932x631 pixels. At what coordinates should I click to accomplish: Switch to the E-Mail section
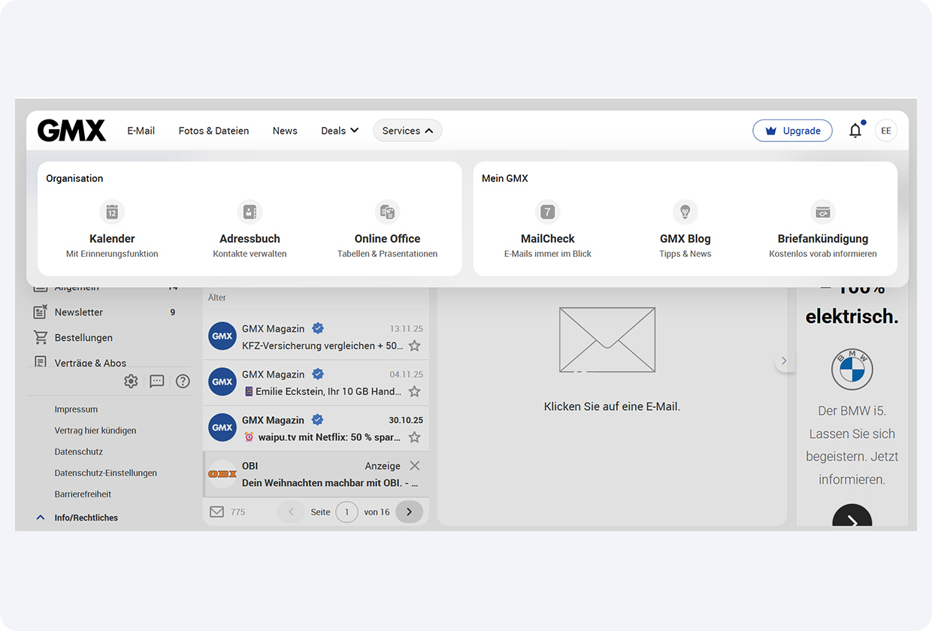(141, 130)
